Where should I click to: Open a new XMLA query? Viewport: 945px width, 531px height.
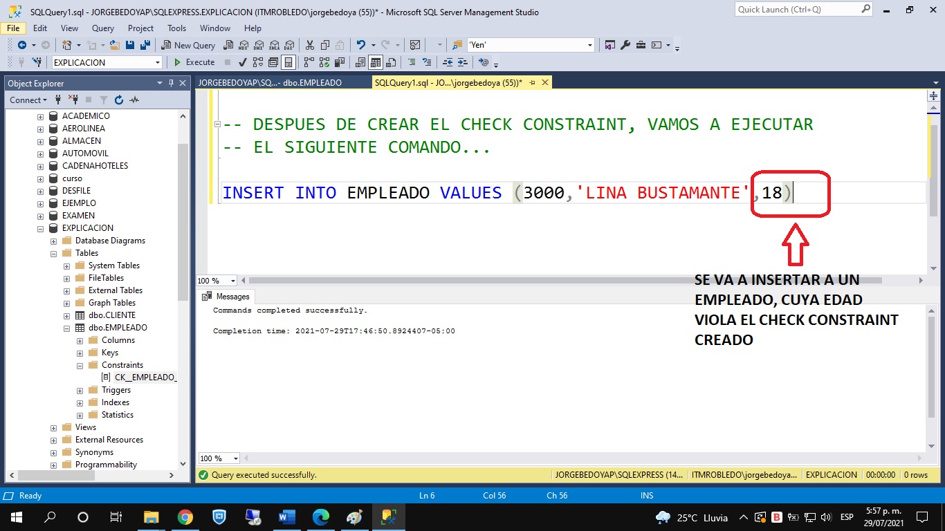273,45
